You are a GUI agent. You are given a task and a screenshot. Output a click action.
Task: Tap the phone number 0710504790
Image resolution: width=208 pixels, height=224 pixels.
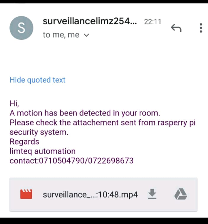[x=62, y=161]
